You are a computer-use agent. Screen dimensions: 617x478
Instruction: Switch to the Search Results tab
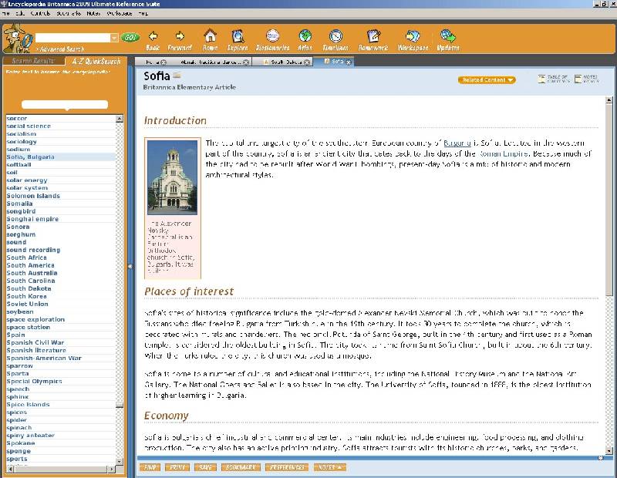33,61
